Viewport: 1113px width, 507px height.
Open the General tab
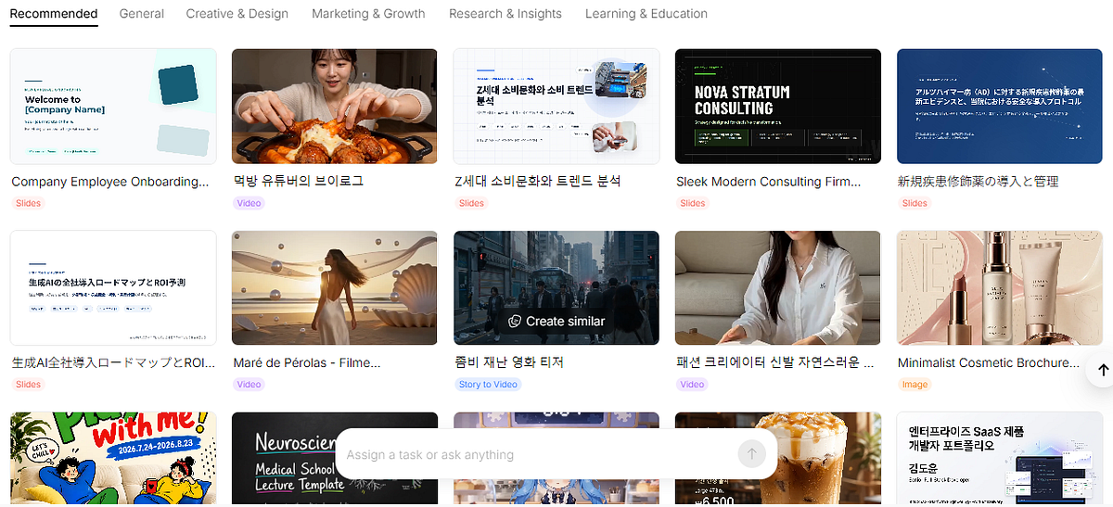point(142,14)
